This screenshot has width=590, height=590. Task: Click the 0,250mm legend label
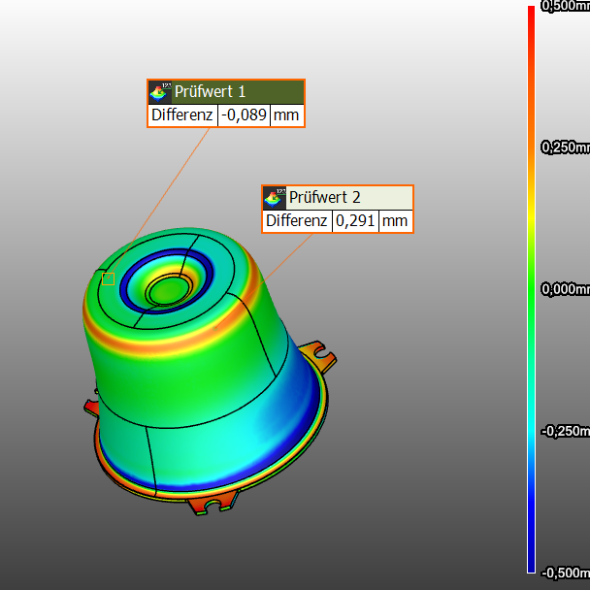coord(566,147)
